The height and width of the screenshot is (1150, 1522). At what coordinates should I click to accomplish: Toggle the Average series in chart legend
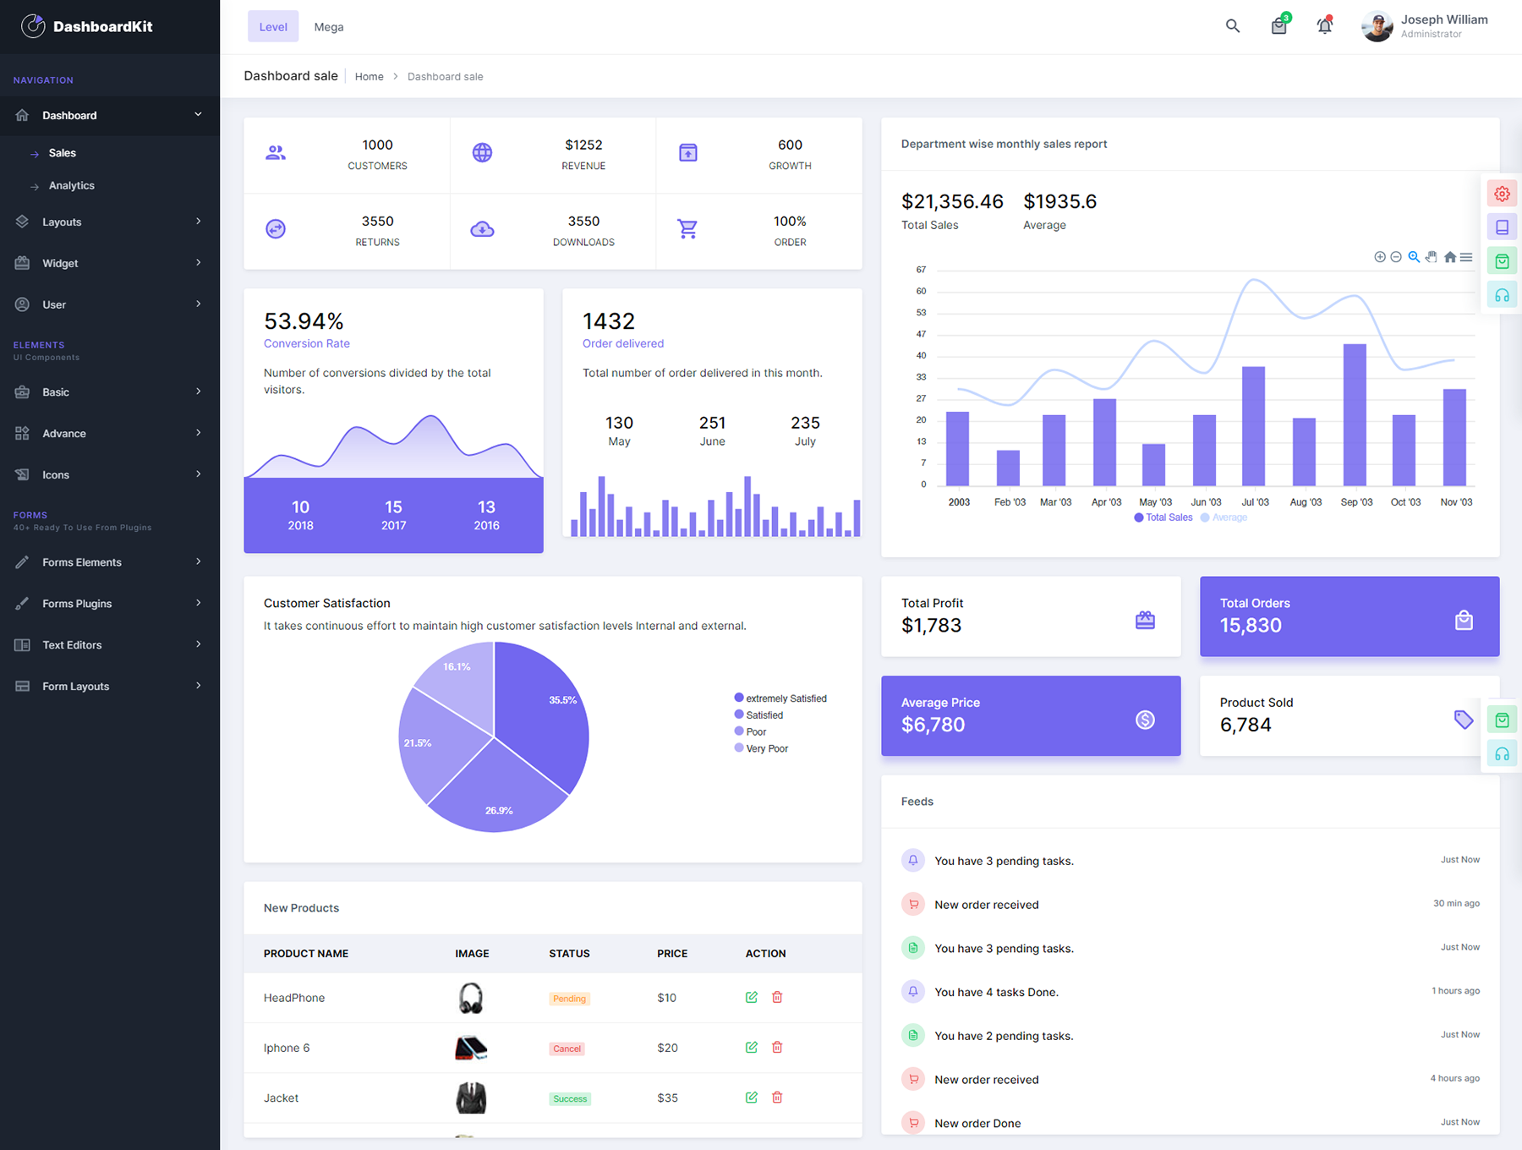pyautogui.click(x=1224, y=517)
